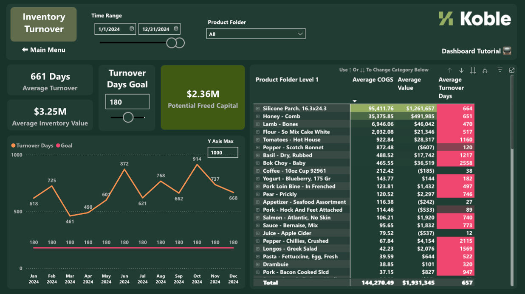Sort by Average Turnover Days column header
Viewport: 525px width, 294px height.
pos(451,88)
